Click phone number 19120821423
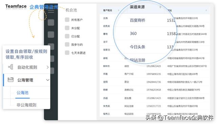 click(154, 66)
